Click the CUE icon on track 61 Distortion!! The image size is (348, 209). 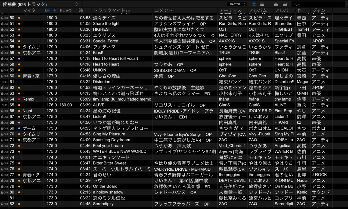[4, 82]
